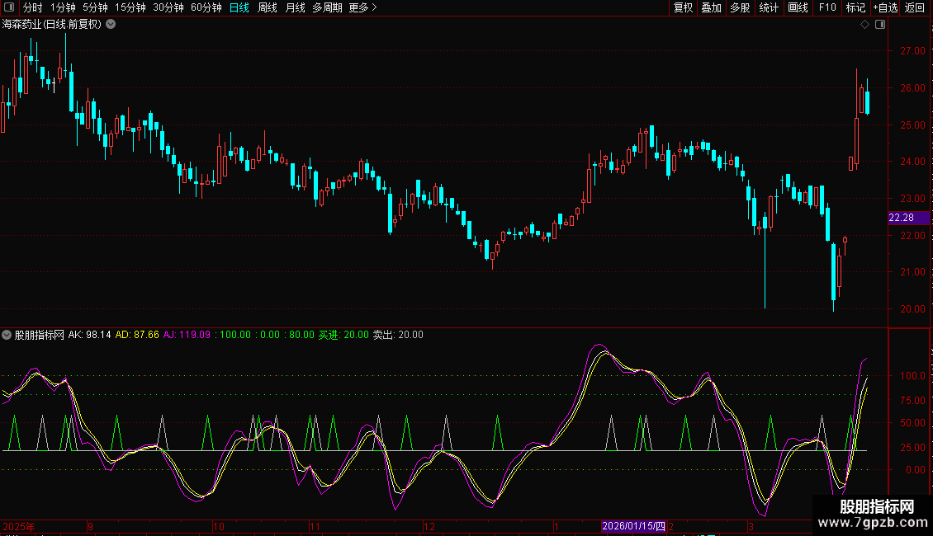Switch to 周线 weekly period

pos(268,7)
